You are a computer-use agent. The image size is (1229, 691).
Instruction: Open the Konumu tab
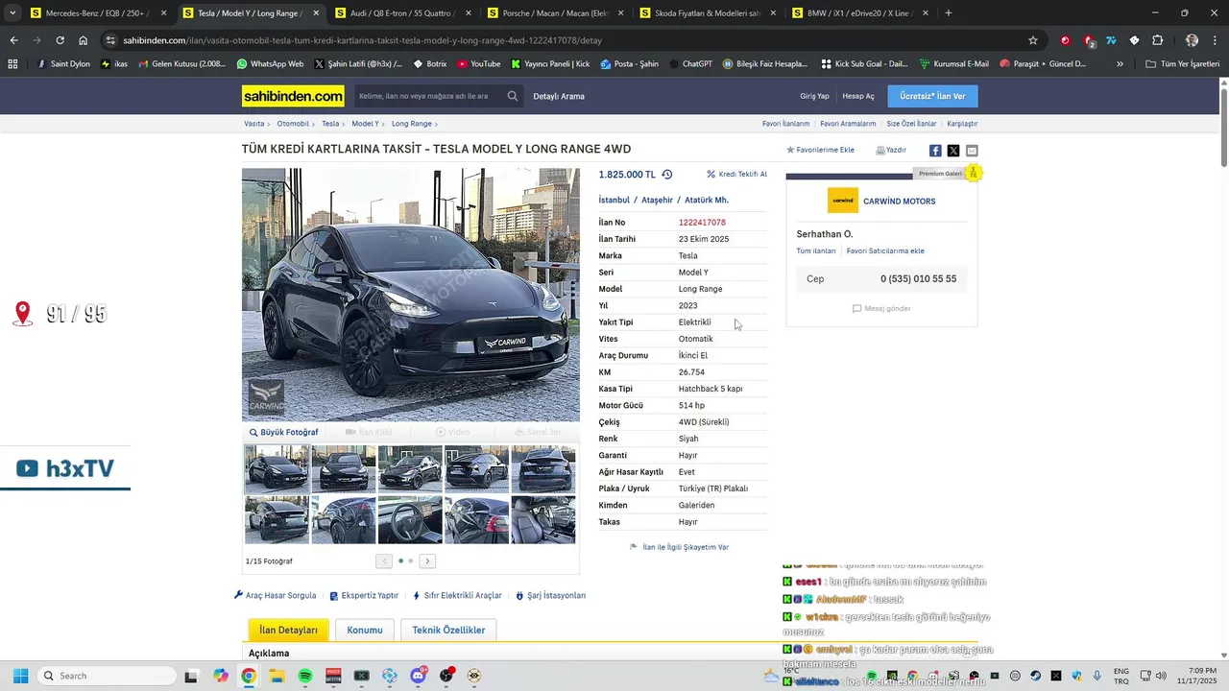coord(365,630)
